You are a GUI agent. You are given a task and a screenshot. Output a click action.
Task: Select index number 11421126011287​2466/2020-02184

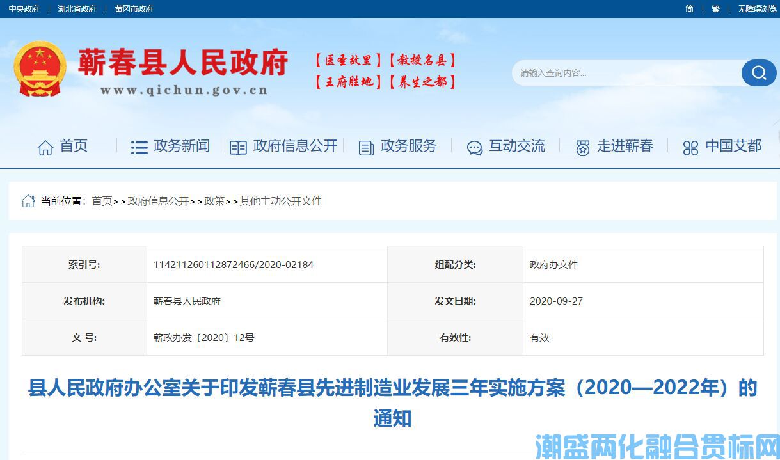coord(234,264)
